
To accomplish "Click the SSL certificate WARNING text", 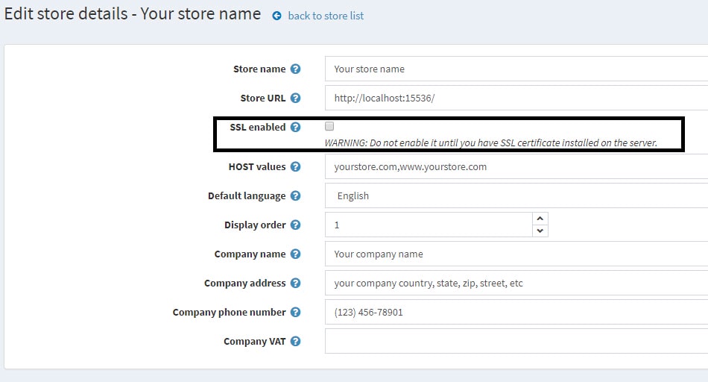I will click(x=491, y=143).
